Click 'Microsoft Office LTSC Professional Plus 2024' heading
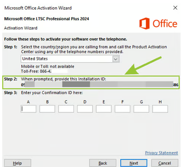 (x=46, y=19)
